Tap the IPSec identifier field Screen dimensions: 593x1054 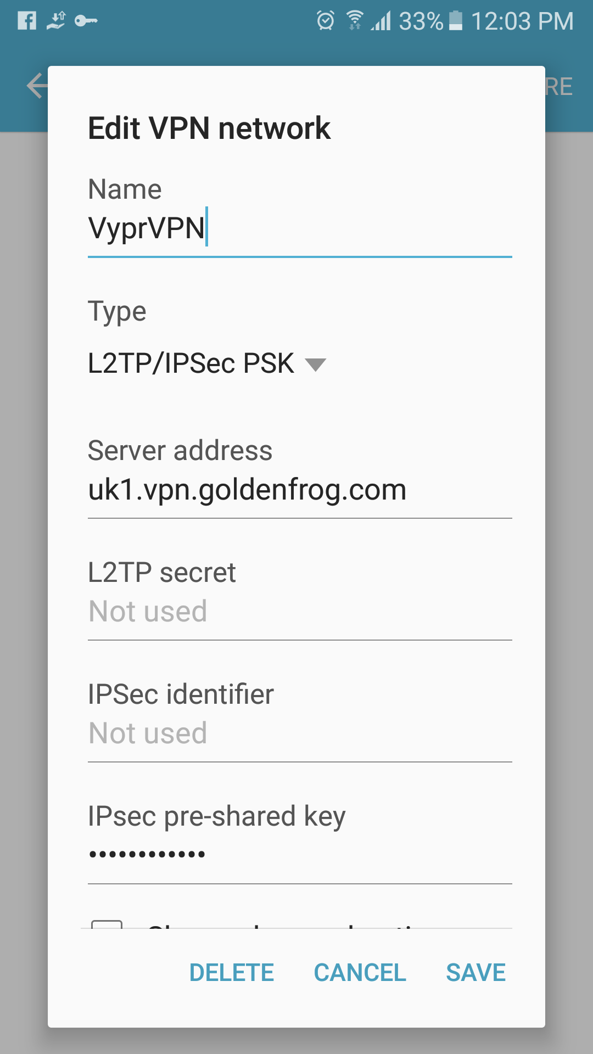point(300,734)
